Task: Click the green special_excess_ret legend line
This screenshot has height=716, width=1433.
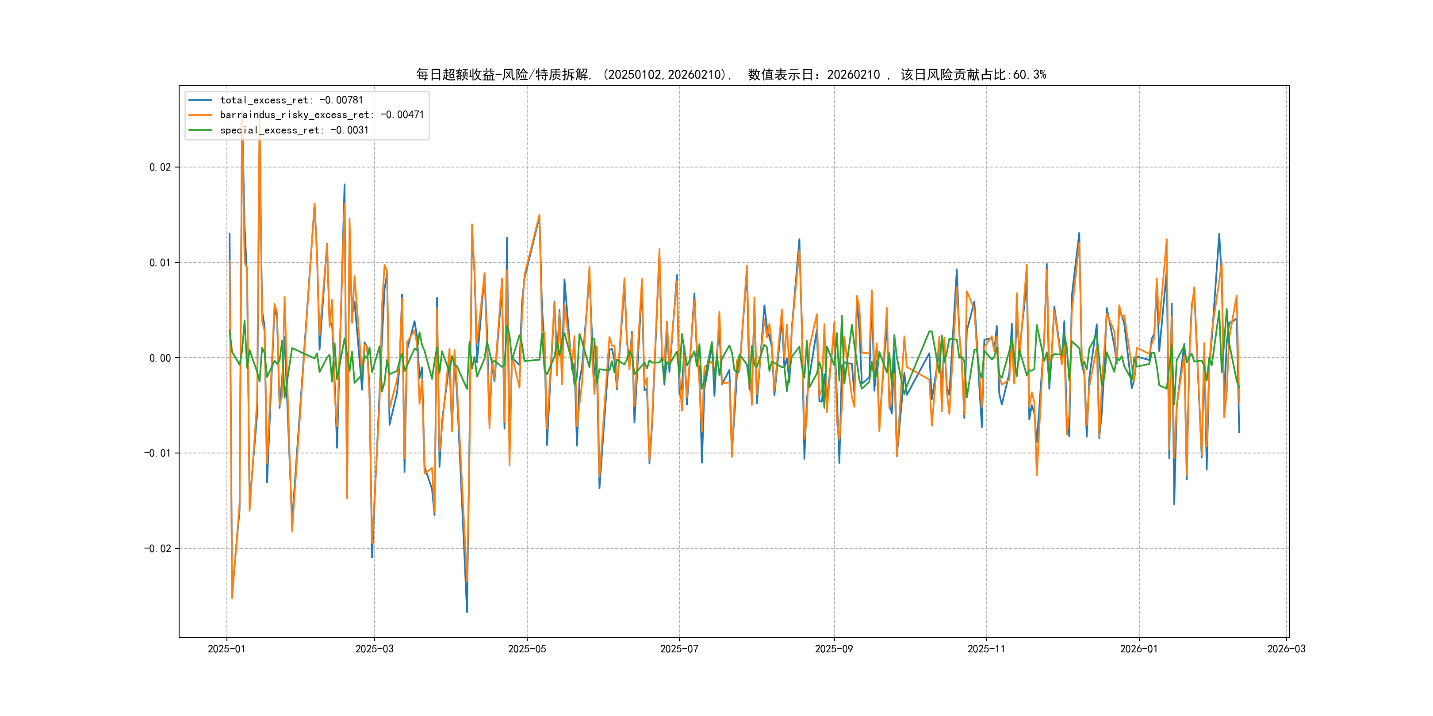Action: point(200,130)
